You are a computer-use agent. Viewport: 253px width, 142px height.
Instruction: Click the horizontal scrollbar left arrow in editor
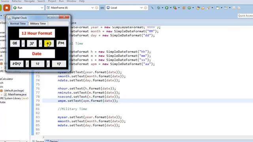43,137
